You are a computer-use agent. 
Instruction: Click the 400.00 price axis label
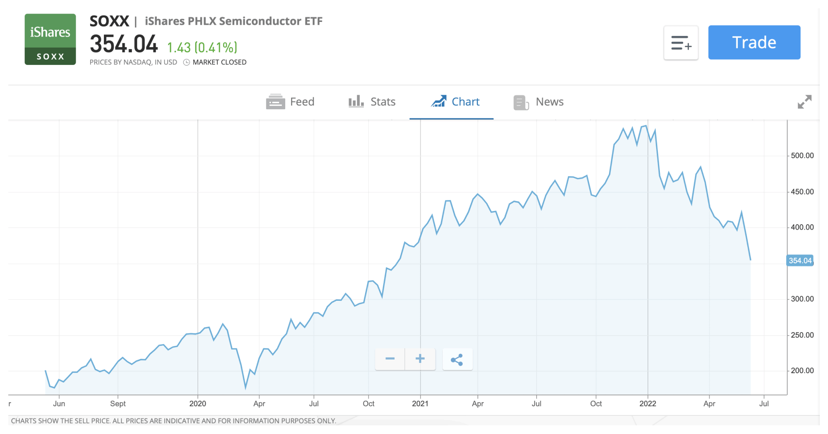(x=802, y=228)
